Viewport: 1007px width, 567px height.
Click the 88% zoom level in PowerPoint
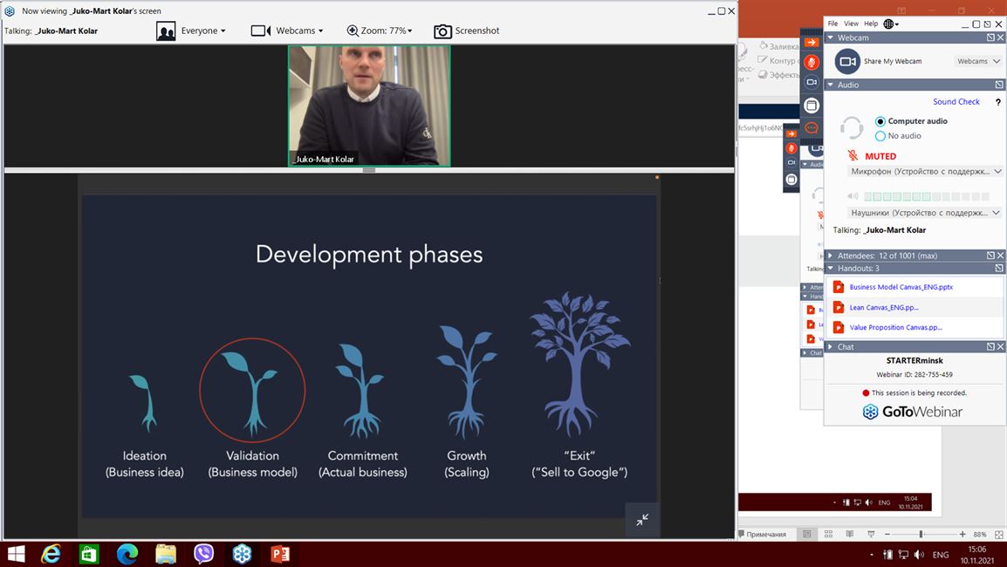pyautogui.click(x=980, y=534)
